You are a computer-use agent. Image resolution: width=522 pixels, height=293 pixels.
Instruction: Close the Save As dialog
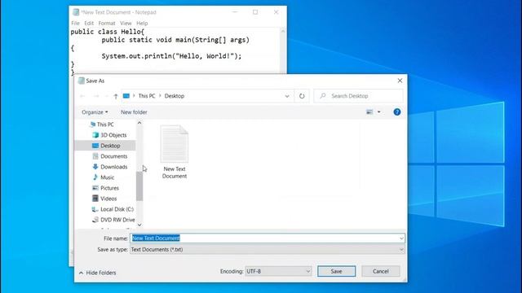(400, 81)
